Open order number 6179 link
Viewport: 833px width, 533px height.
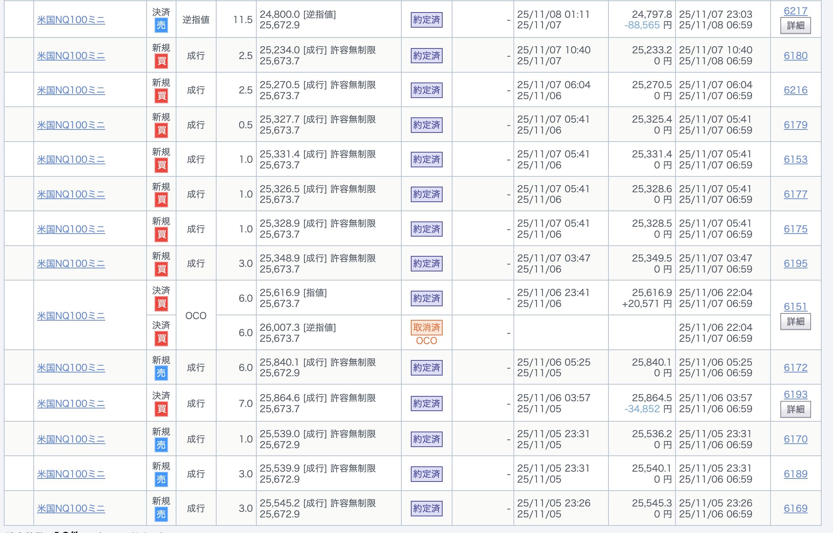click(795, 125)
